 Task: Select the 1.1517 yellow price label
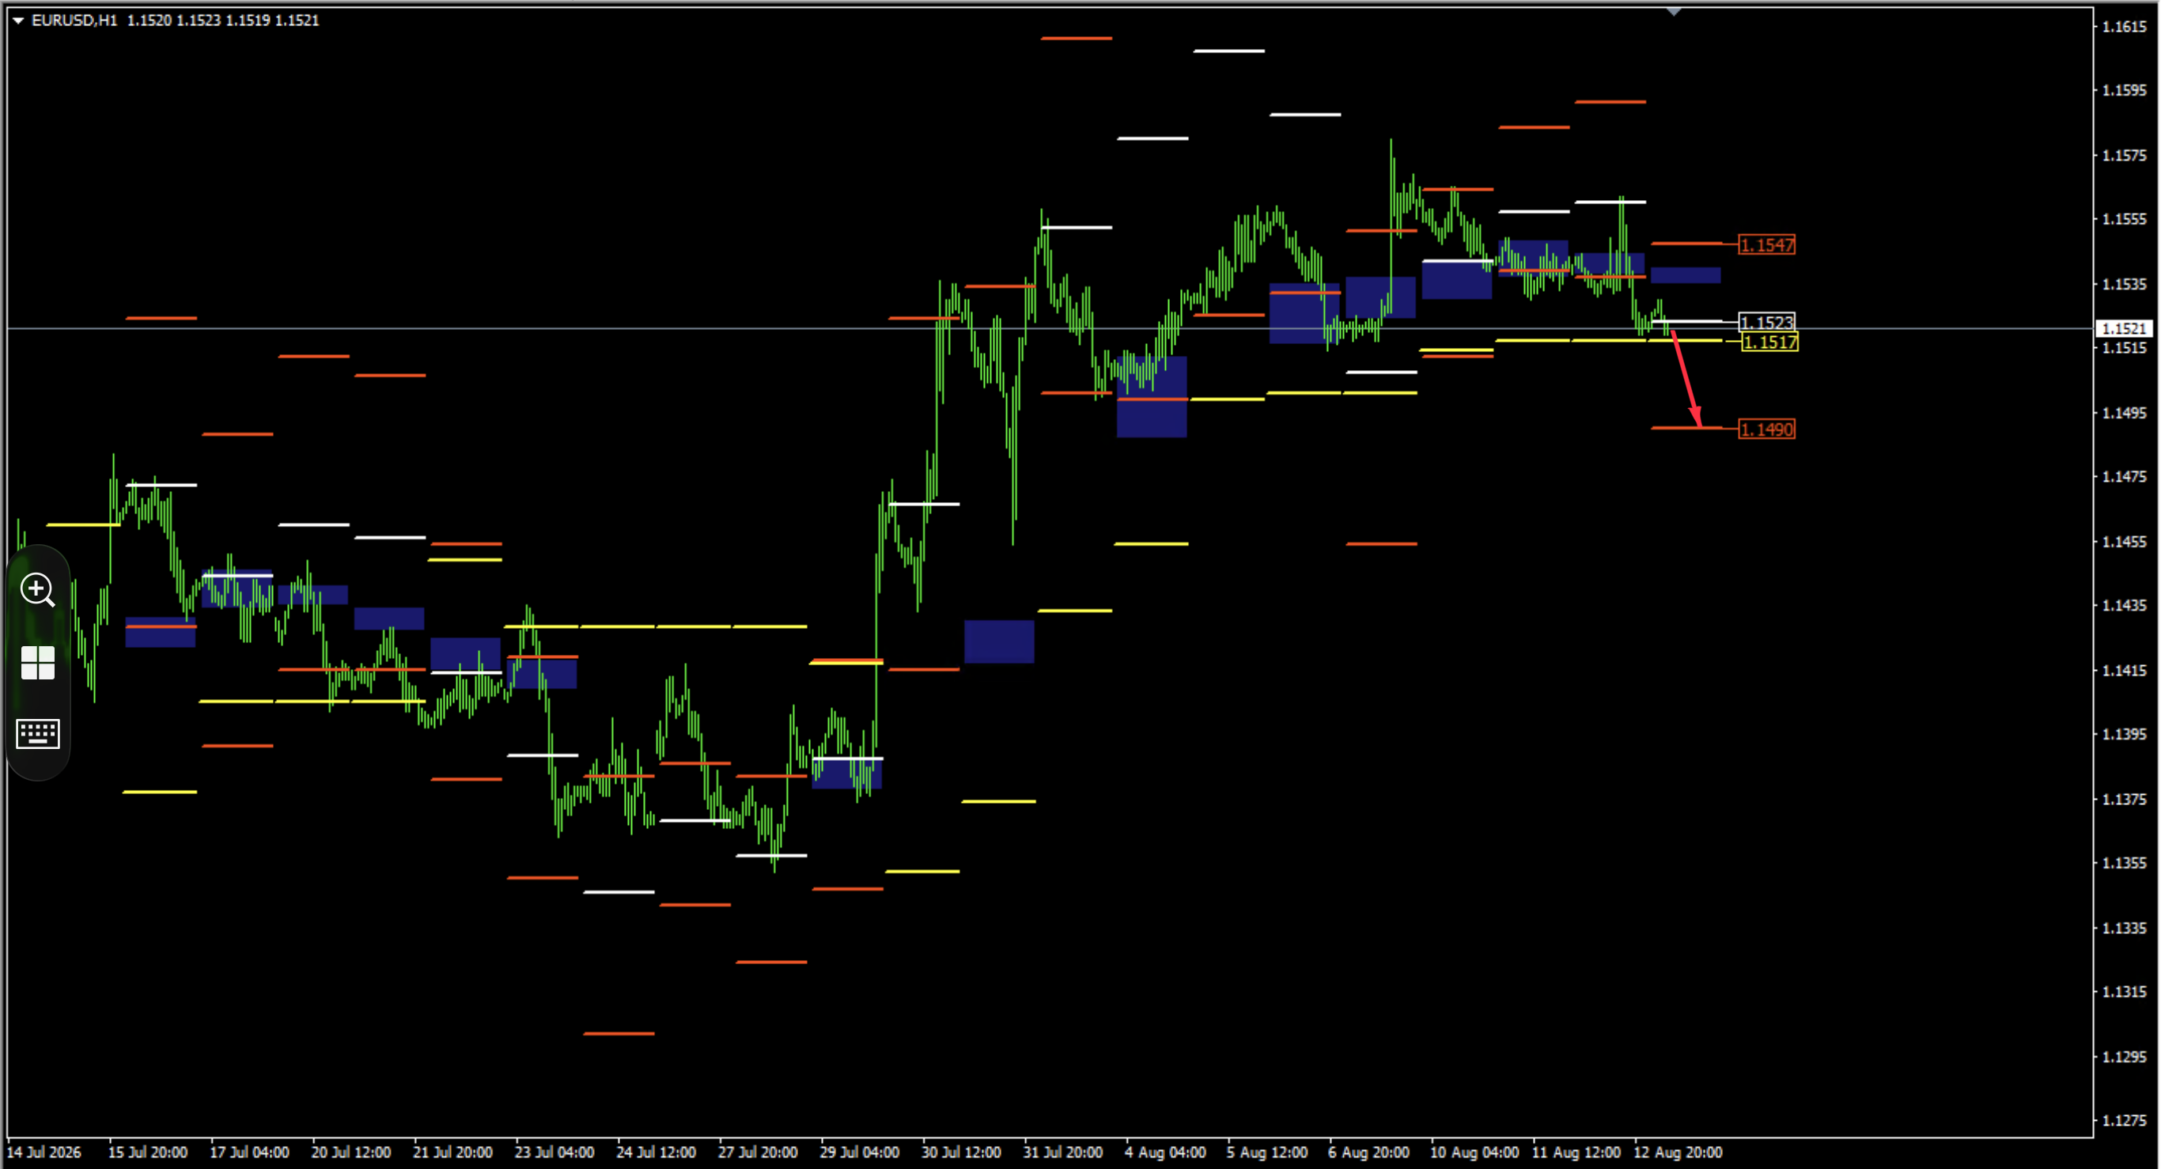[x=1769, y=342]
